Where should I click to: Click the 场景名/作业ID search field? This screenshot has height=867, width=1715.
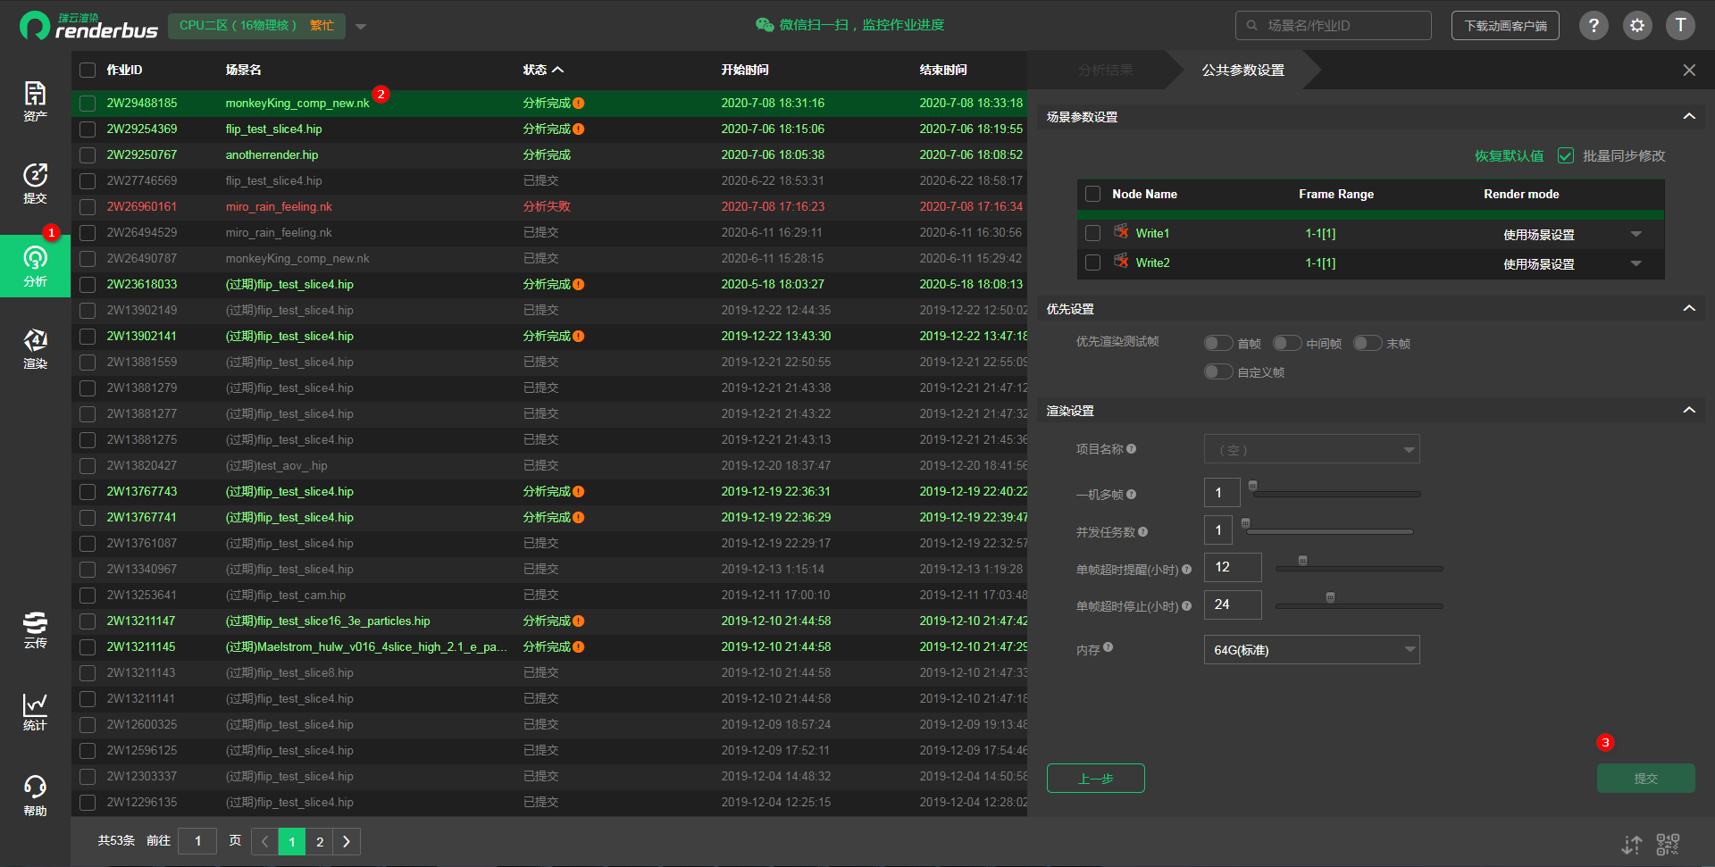pyautogui.click(x=1333, y=25)
